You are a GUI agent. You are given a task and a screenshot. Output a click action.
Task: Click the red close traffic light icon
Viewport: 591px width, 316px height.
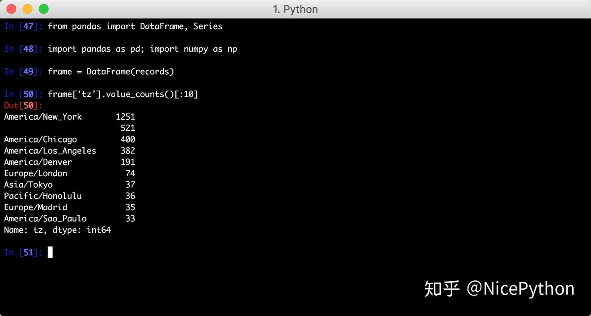11,8
